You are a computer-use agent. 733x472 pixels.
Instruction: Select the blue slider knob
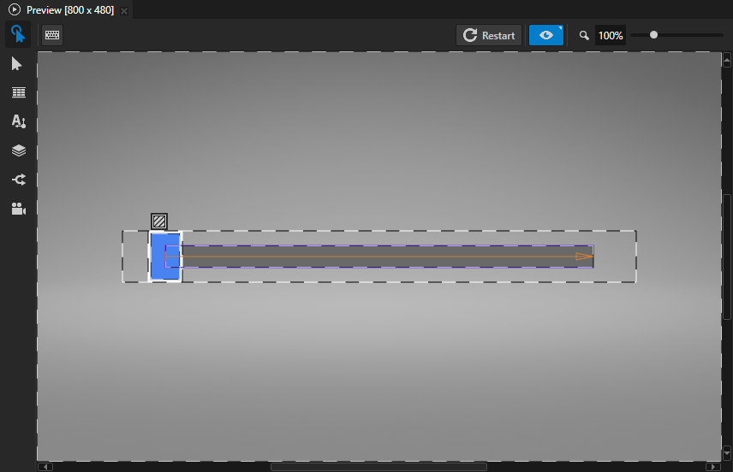click(165, 257)
